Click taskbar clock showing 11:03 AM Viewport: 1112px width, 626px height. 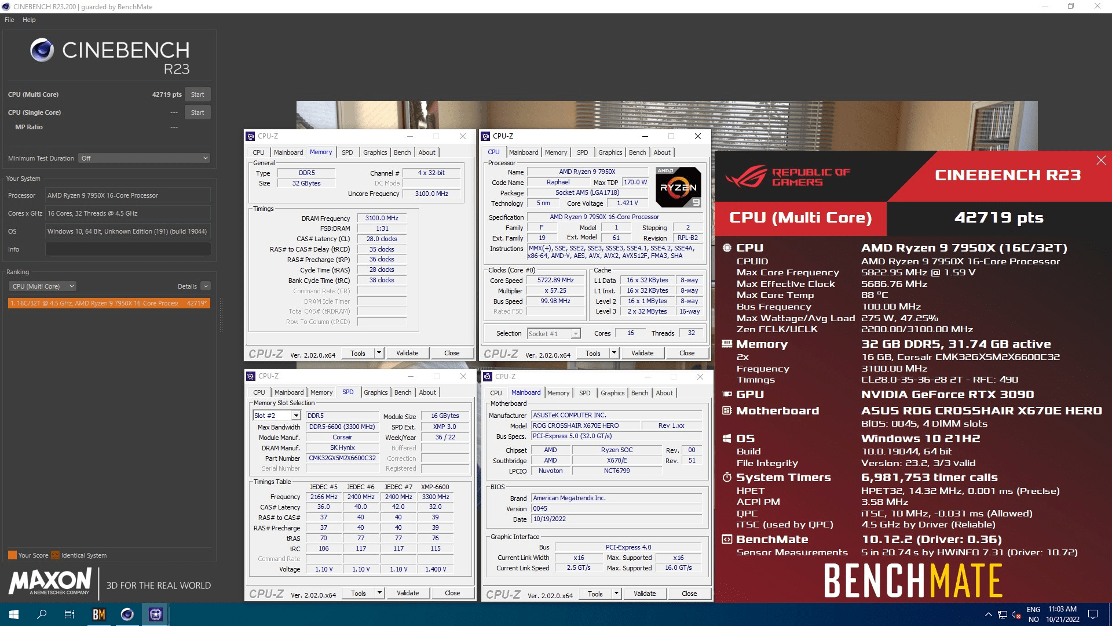click(x=1063, y=614)
